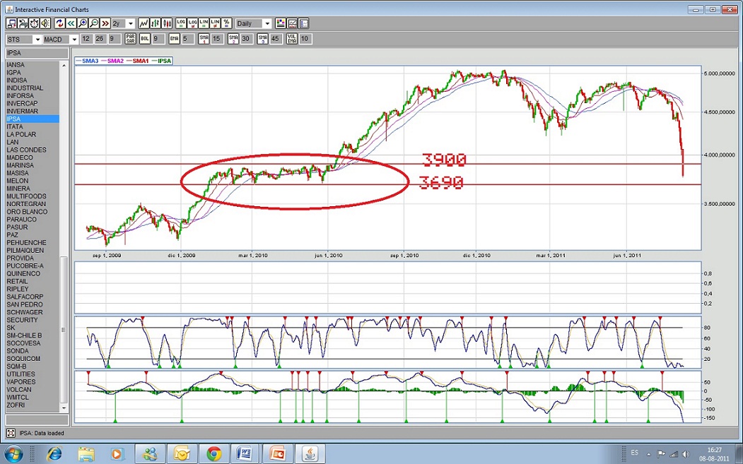Click the SMA 1 period field showing 15
Image resolution: width=743 pixels, height=464 pixels.
216,40
